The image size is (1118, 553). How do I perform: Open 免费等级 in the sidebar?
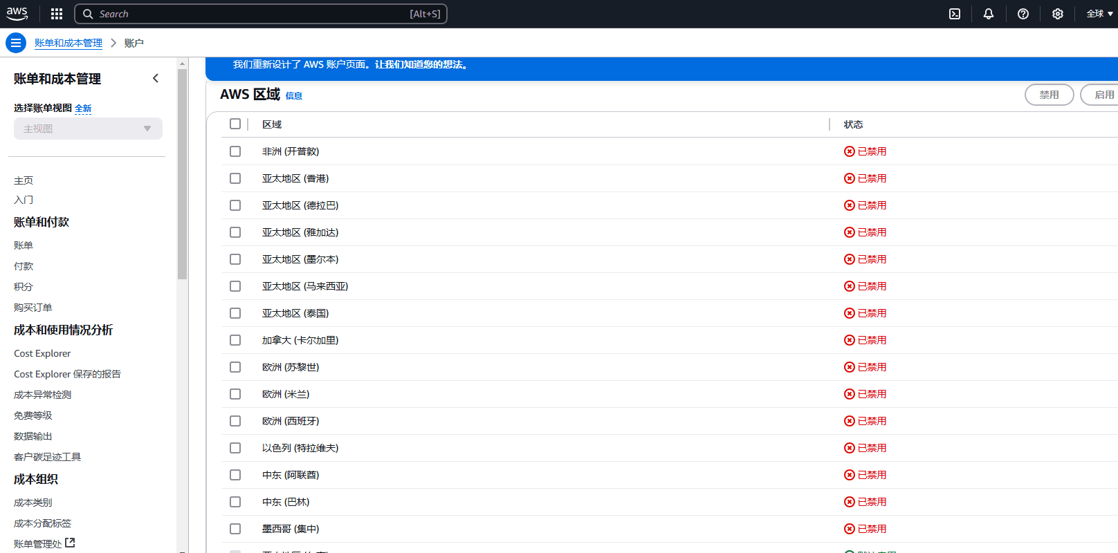(x=33, y=415)
